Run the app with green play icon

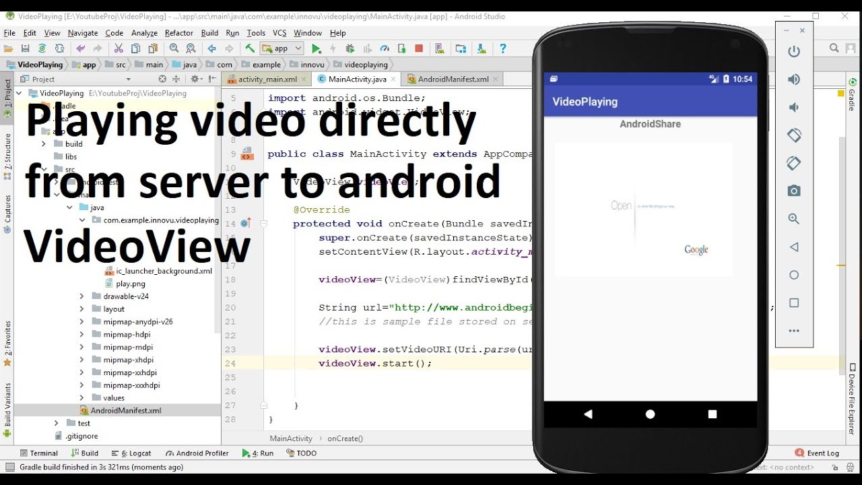317,48
